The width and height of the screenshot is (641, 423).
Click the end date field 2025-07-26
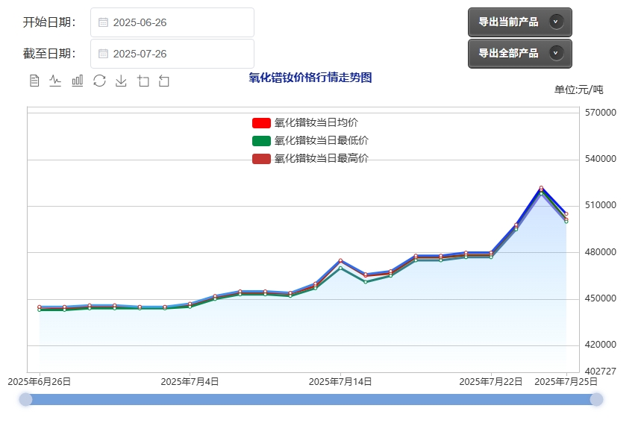coord(172,54)
